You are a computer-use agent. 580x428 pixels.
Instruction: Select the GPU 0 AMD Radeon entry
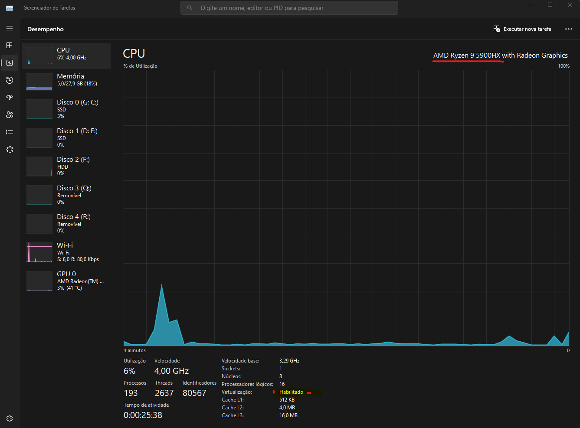pyautogui.click(x=66, y=281)
